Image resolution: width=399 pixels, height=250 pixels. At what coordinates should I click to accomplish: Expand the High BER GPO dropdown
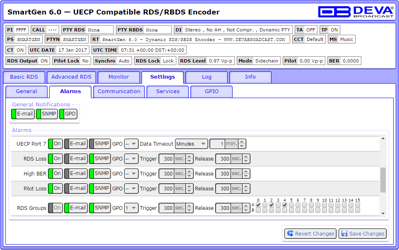[131, 174]
